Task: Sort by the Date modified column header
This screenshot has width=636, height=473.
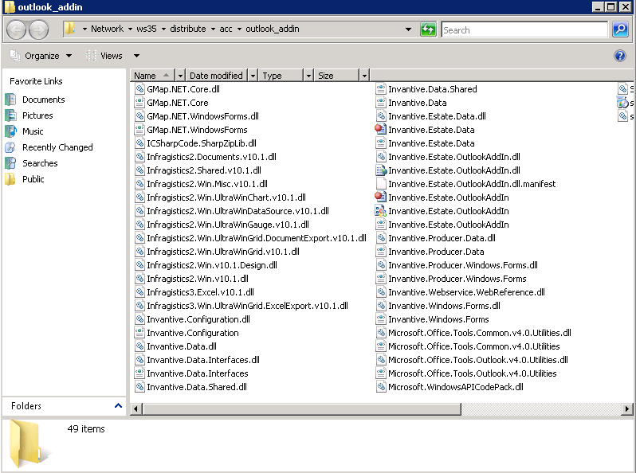Action: (x=217, y=76)
